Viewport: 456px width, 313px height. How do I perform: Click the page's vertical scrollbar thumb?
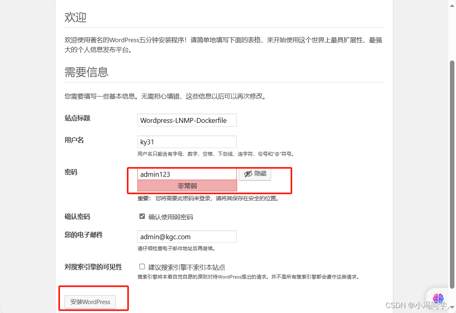coord(452,174)
